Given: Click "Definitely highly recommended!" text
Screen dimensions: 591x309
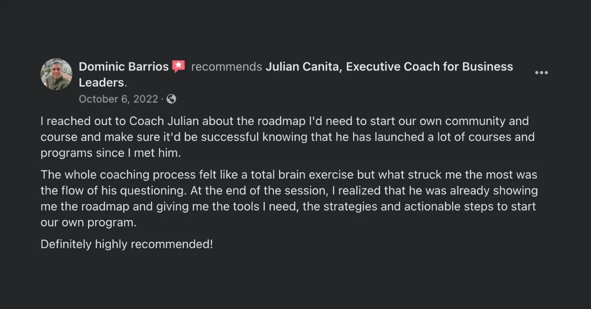Looking at the screenshot, I should (x=127, y=244).
